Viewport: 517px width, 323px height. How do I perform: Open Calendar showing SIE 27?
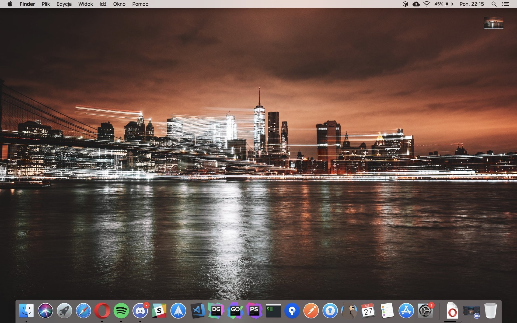368,311
